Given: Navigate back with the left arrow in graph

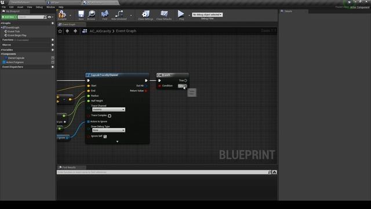Looking at the screenshot, I should click(67, 31).
